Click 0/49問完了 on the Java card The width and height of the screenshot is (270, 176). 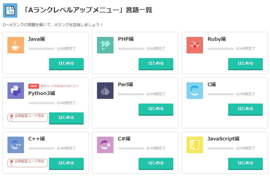(66, 49)
